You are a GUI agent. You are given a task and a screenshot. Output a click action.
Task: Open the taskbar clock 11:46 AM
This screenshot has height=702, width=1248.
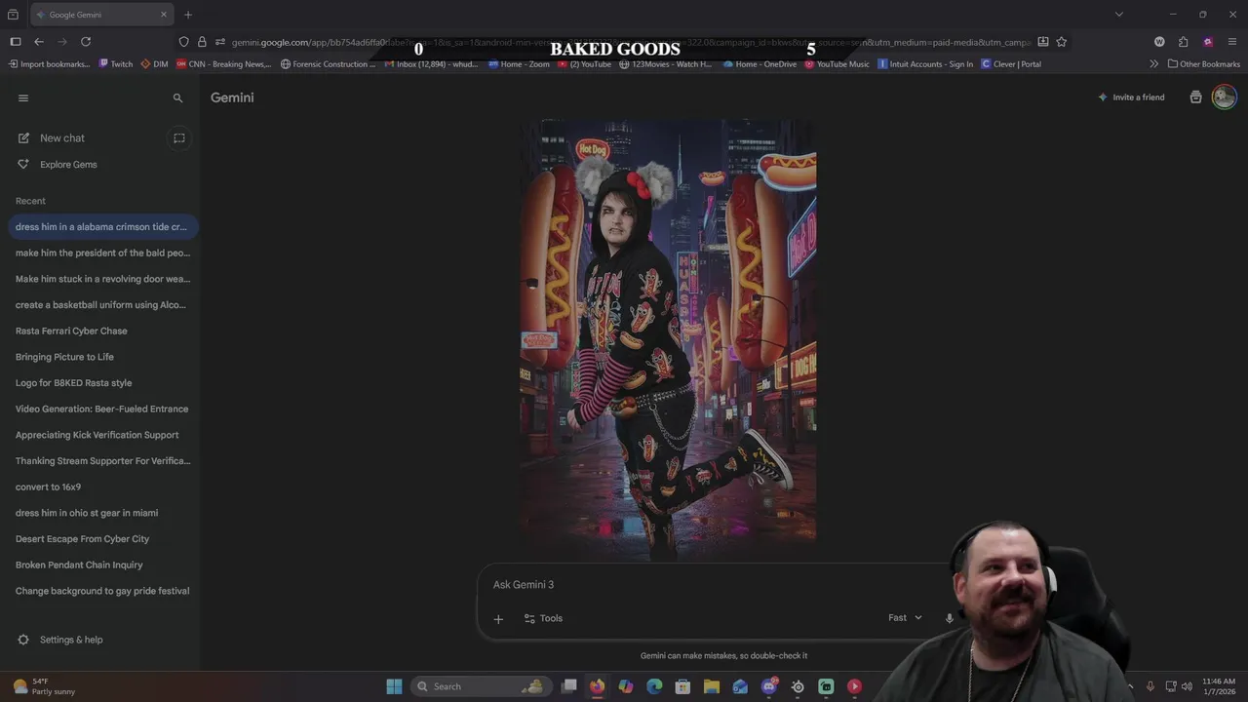click(x=1219, y=686)
